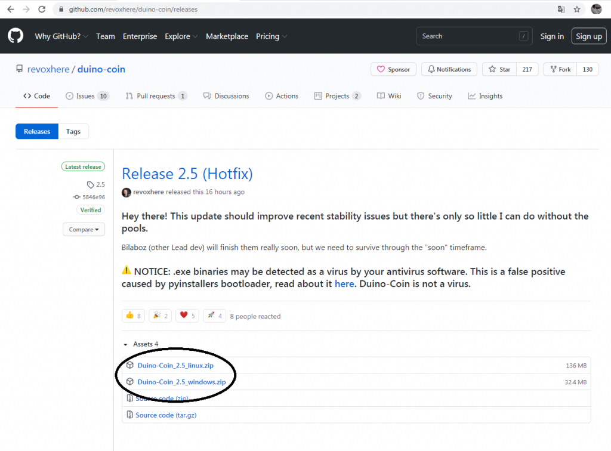Viewport: 611px width, 451px height.
Task: Download Duino-Coin_2.5_linux.zip
Action: pyautogui.click(x=175, y=365)
